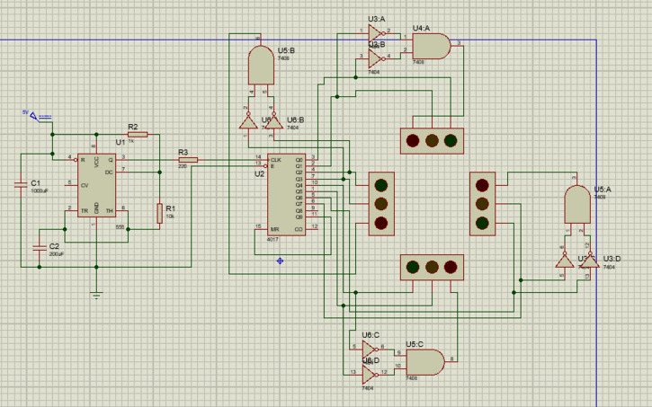
Task: Click the U3:D reference label
Action: click(x=612, y=259)
